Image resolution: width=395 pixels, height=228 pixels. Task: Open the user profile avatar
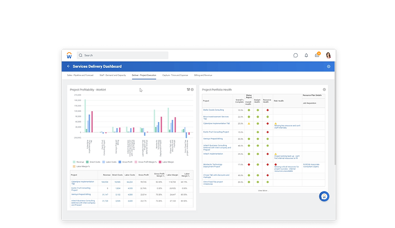click(x=328, y=55)
